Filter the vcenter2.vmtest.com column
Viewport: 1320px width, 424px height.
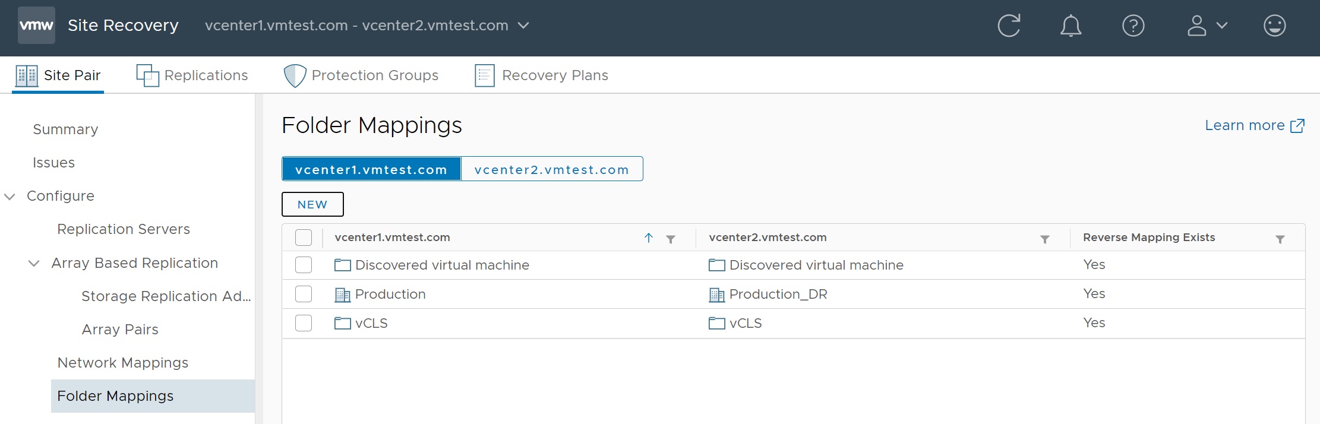(x=1044, y=239)
